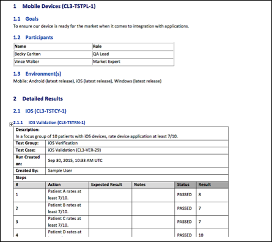Click result value 8 for Patient A
Screen dimensions: 272x242
tap(200, 195)
